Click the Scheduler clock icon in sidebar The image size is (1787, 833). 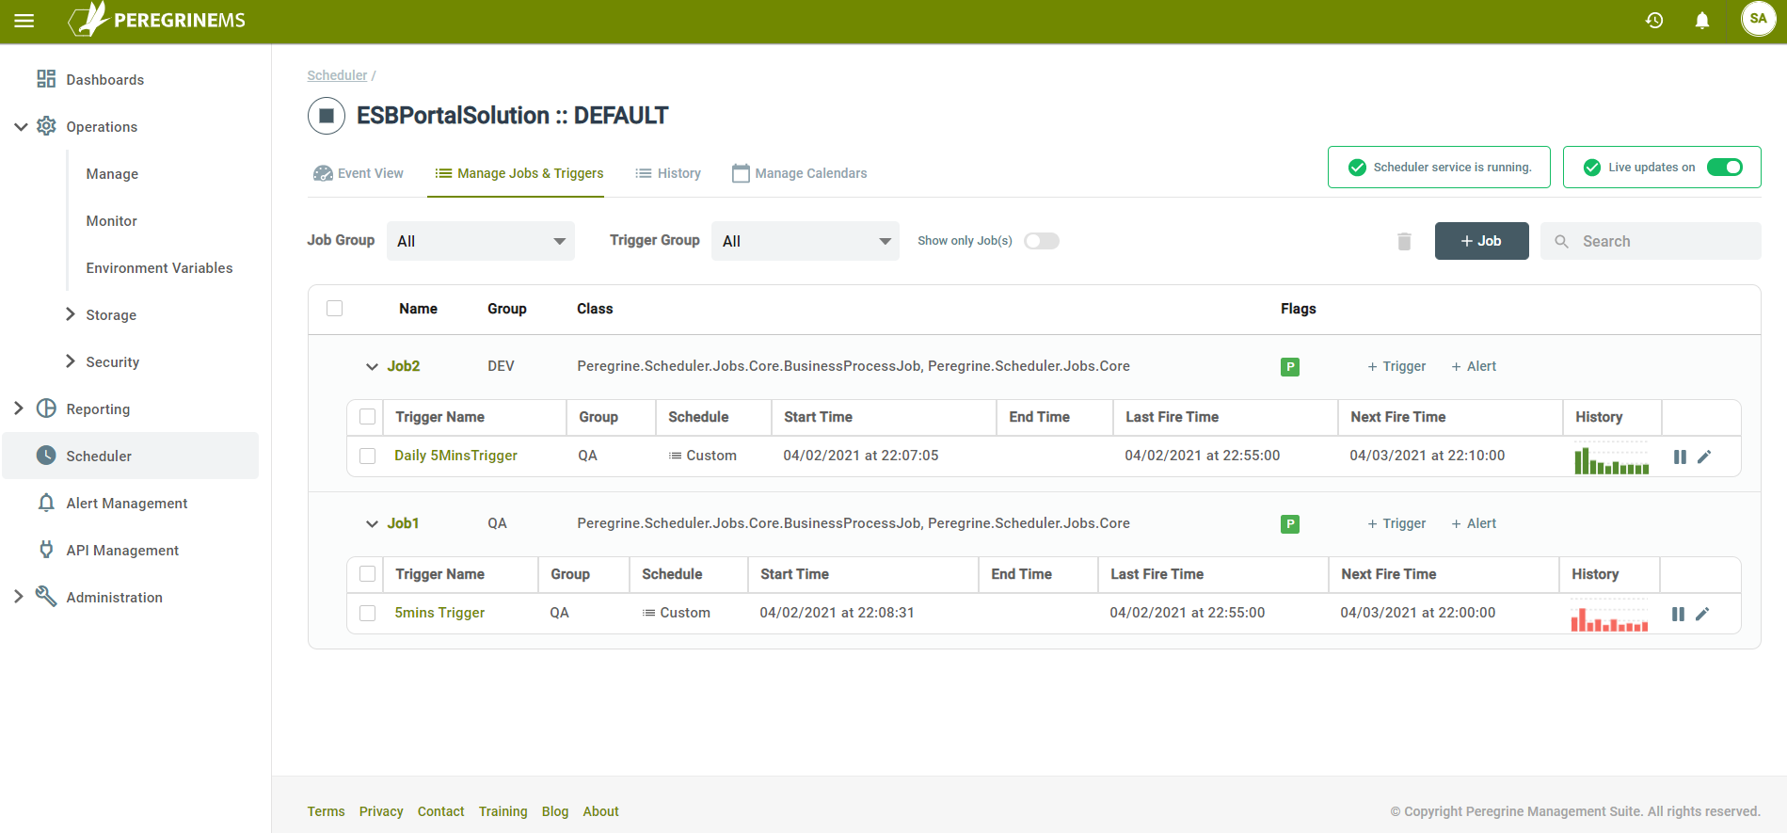coord(46,456)
